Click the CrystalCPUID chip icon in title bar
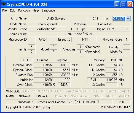The image size is (134, 113). [4, 4]
